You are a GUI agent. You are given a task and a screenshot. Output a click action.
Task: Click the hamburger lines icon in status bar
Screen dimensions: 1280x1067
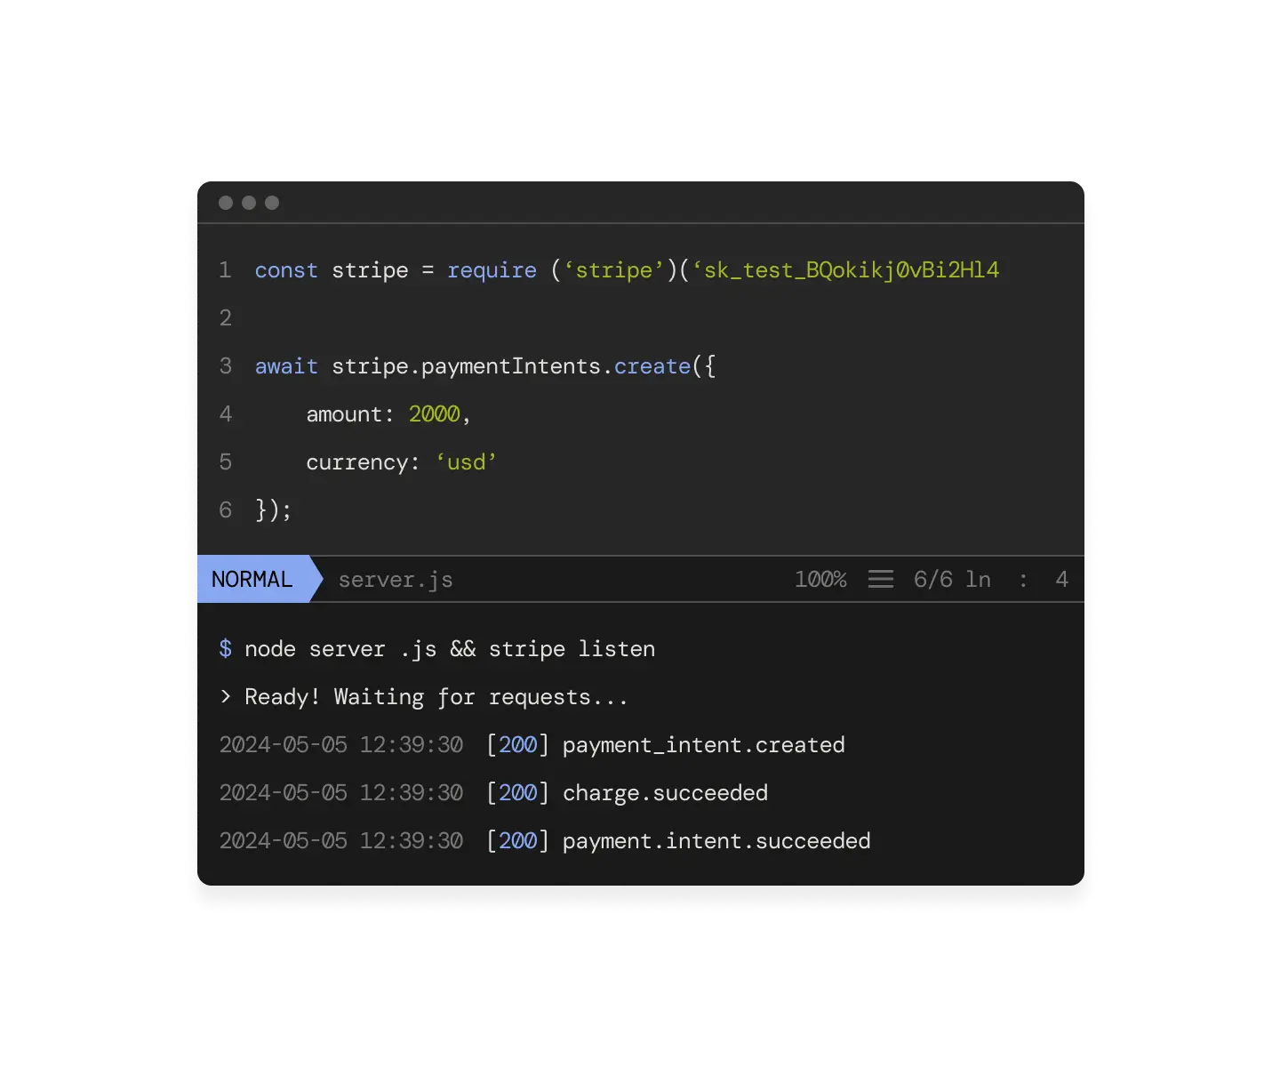tap(881, 579)
